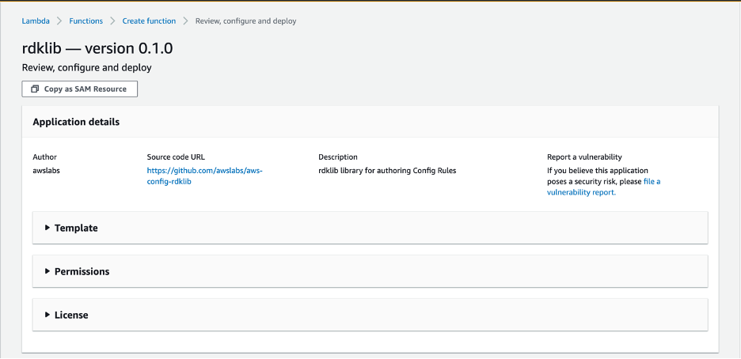Click the copy icon in SAM Resource button
The image size is (741, 359).
coord(35,89)
